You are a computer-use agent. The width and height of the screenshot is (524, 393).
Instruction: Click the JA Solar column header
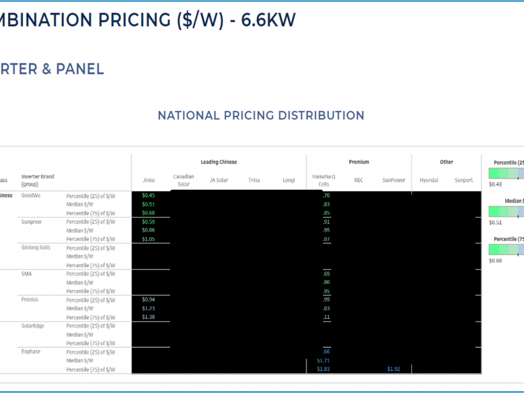(219, 180)
